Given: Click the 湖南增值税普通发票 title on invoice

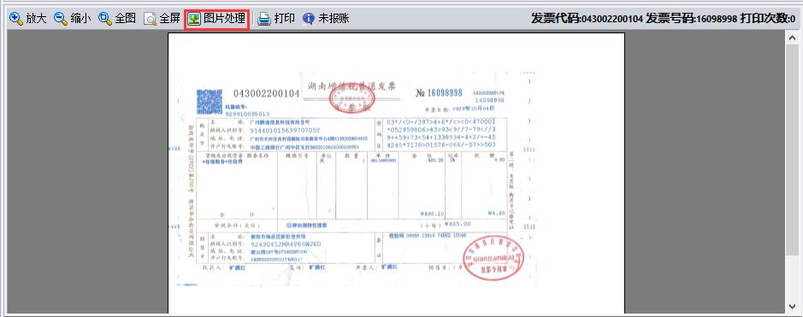Looking at the screenshot, I should click(351, 86).
